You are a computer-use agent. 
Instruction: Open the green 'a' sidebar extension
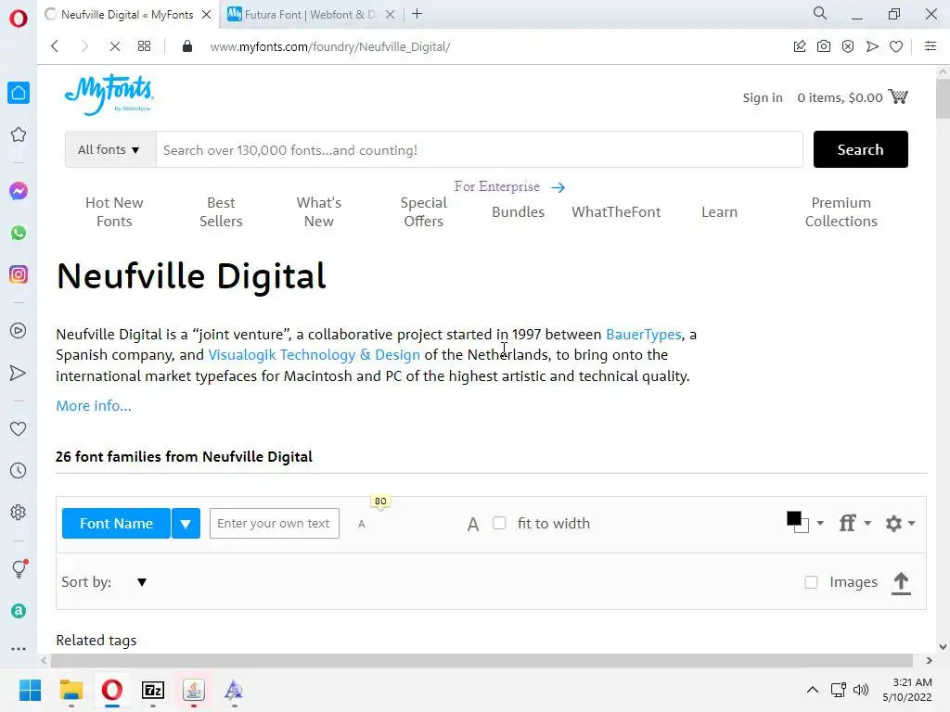19,611
